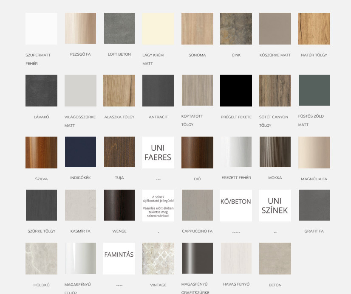Select the Füstös Zöld Matt swatch
Screen dimensions: 351x294
tap(314, 90)
